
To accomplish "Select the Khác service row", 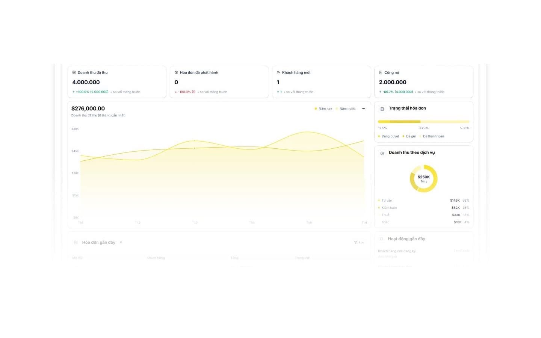I will (424, 222).
